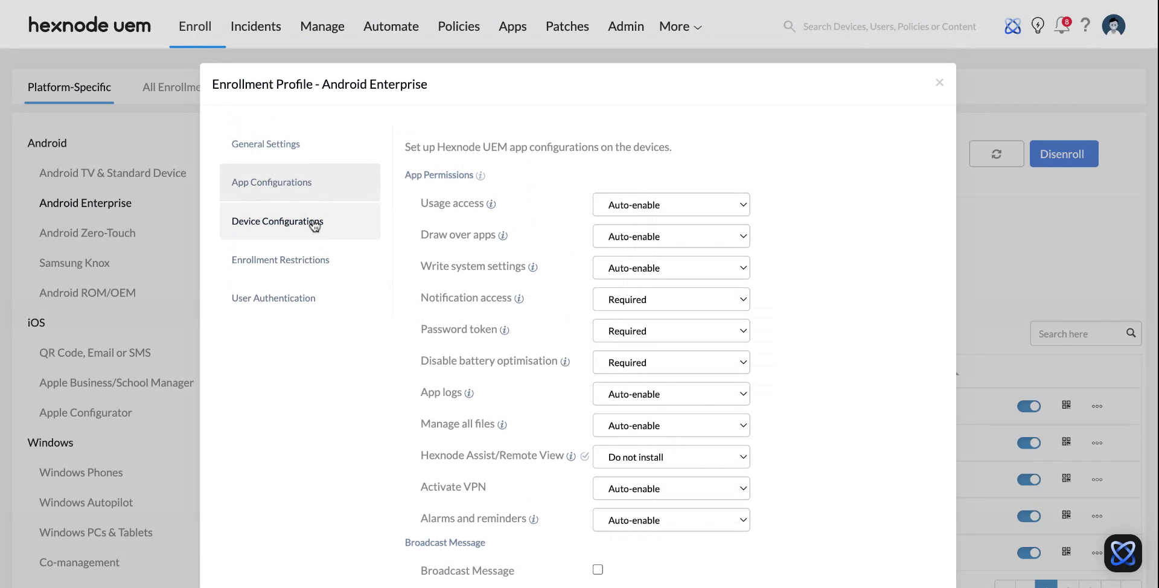The width and height of the screenshot is (1159, 588).
Task: Expand the Activate VPN dropdown
Action: [x=671, y=489]
